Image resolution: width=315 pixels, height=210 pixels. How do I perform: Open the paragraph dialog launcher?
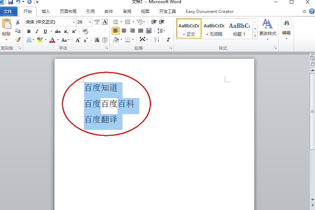click(x=170, y=48)
